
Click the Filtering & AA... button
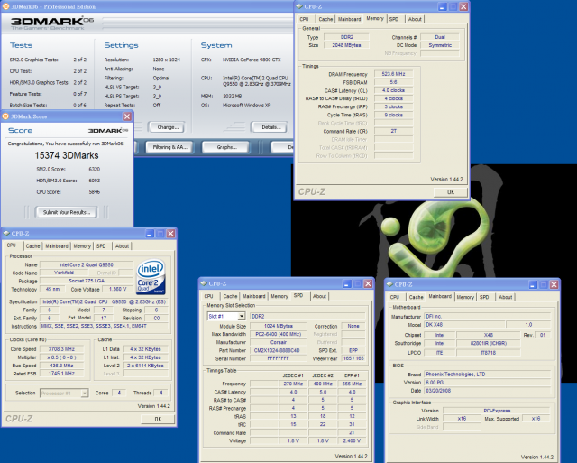(x=169, y=147)
